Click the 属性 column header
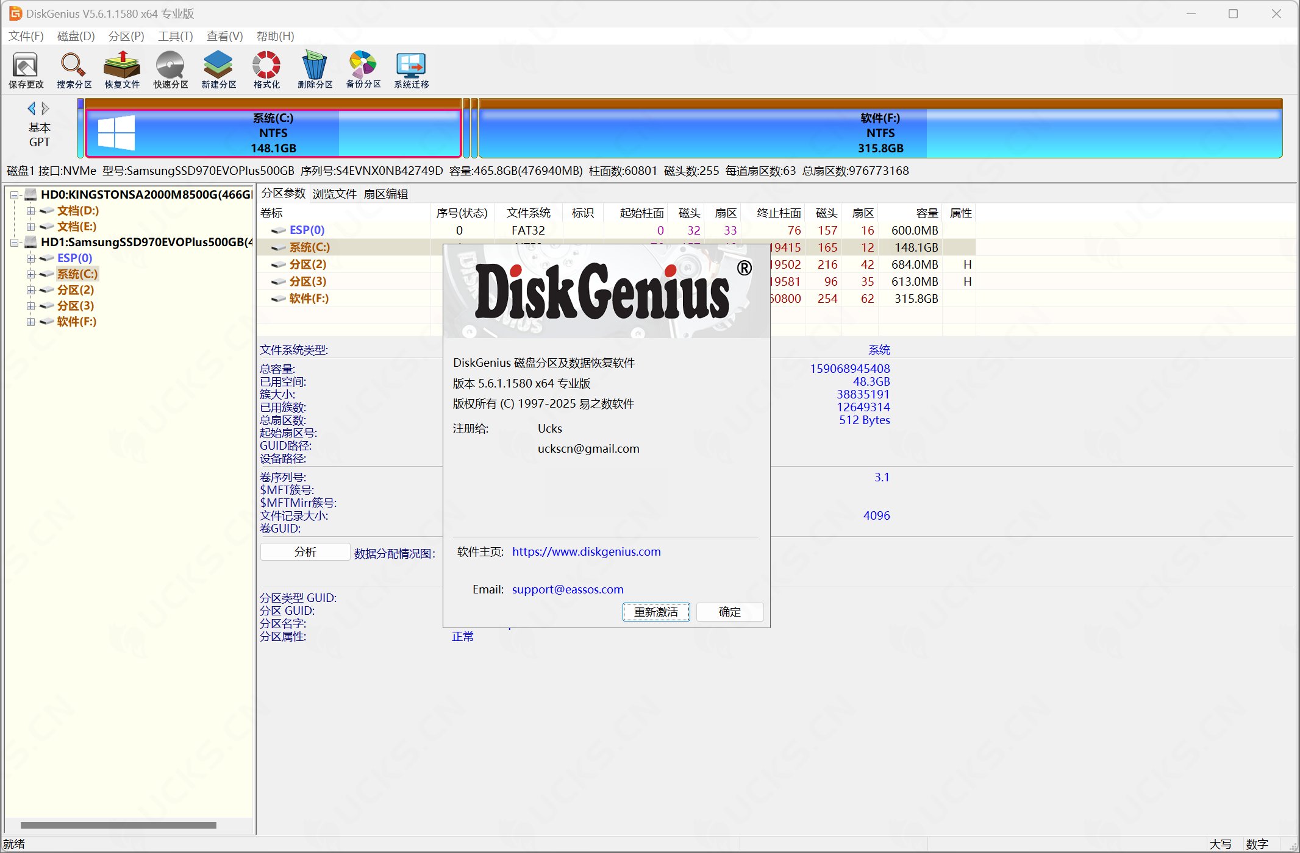Image resolution: width=1300 pixels, height=853 pixels. pyautogui.click(x=960, y=213)
